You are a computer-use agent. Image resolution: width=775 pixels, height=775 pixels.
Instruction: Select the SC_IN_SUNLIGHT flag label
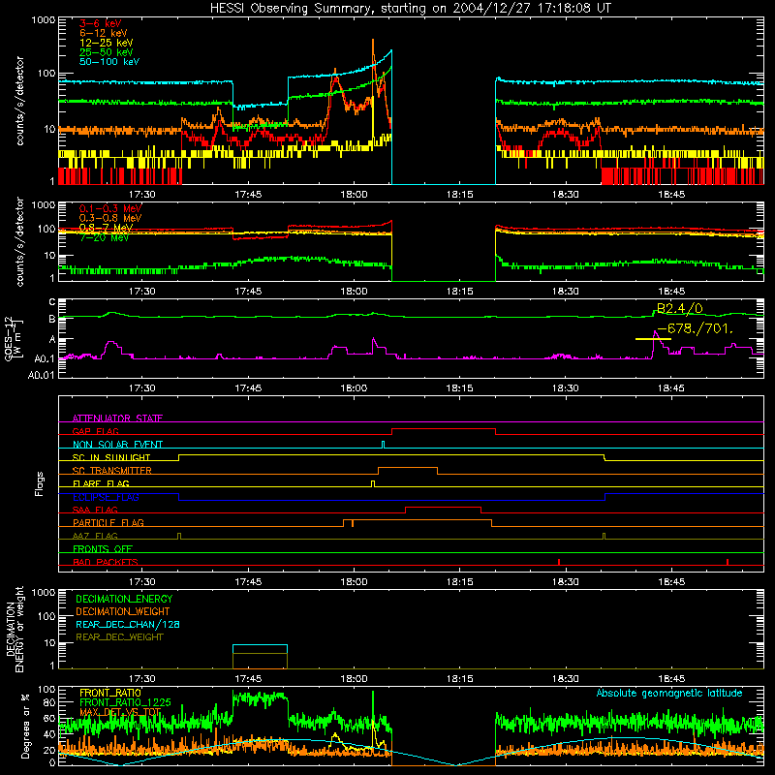[x=111, y=457]
